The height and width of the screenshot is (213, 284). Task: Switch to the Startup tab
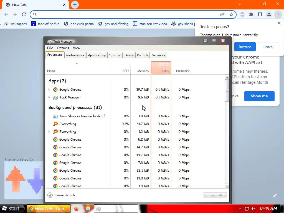pyautogui.click(x=115, y=55)
